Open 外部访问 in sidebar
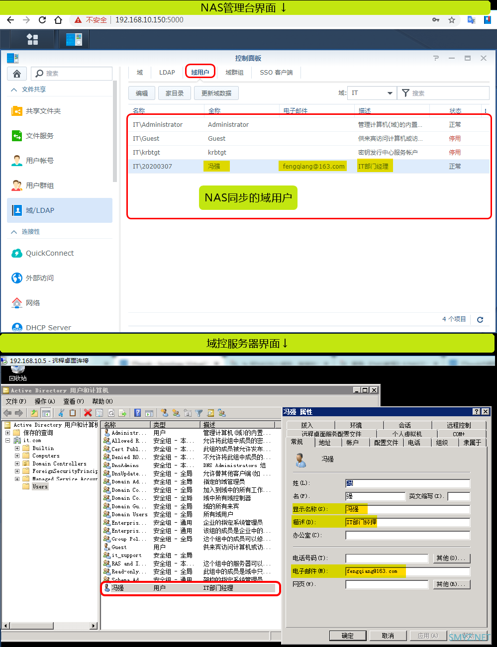The image size is (497, 647). click(x=60, y=278)
